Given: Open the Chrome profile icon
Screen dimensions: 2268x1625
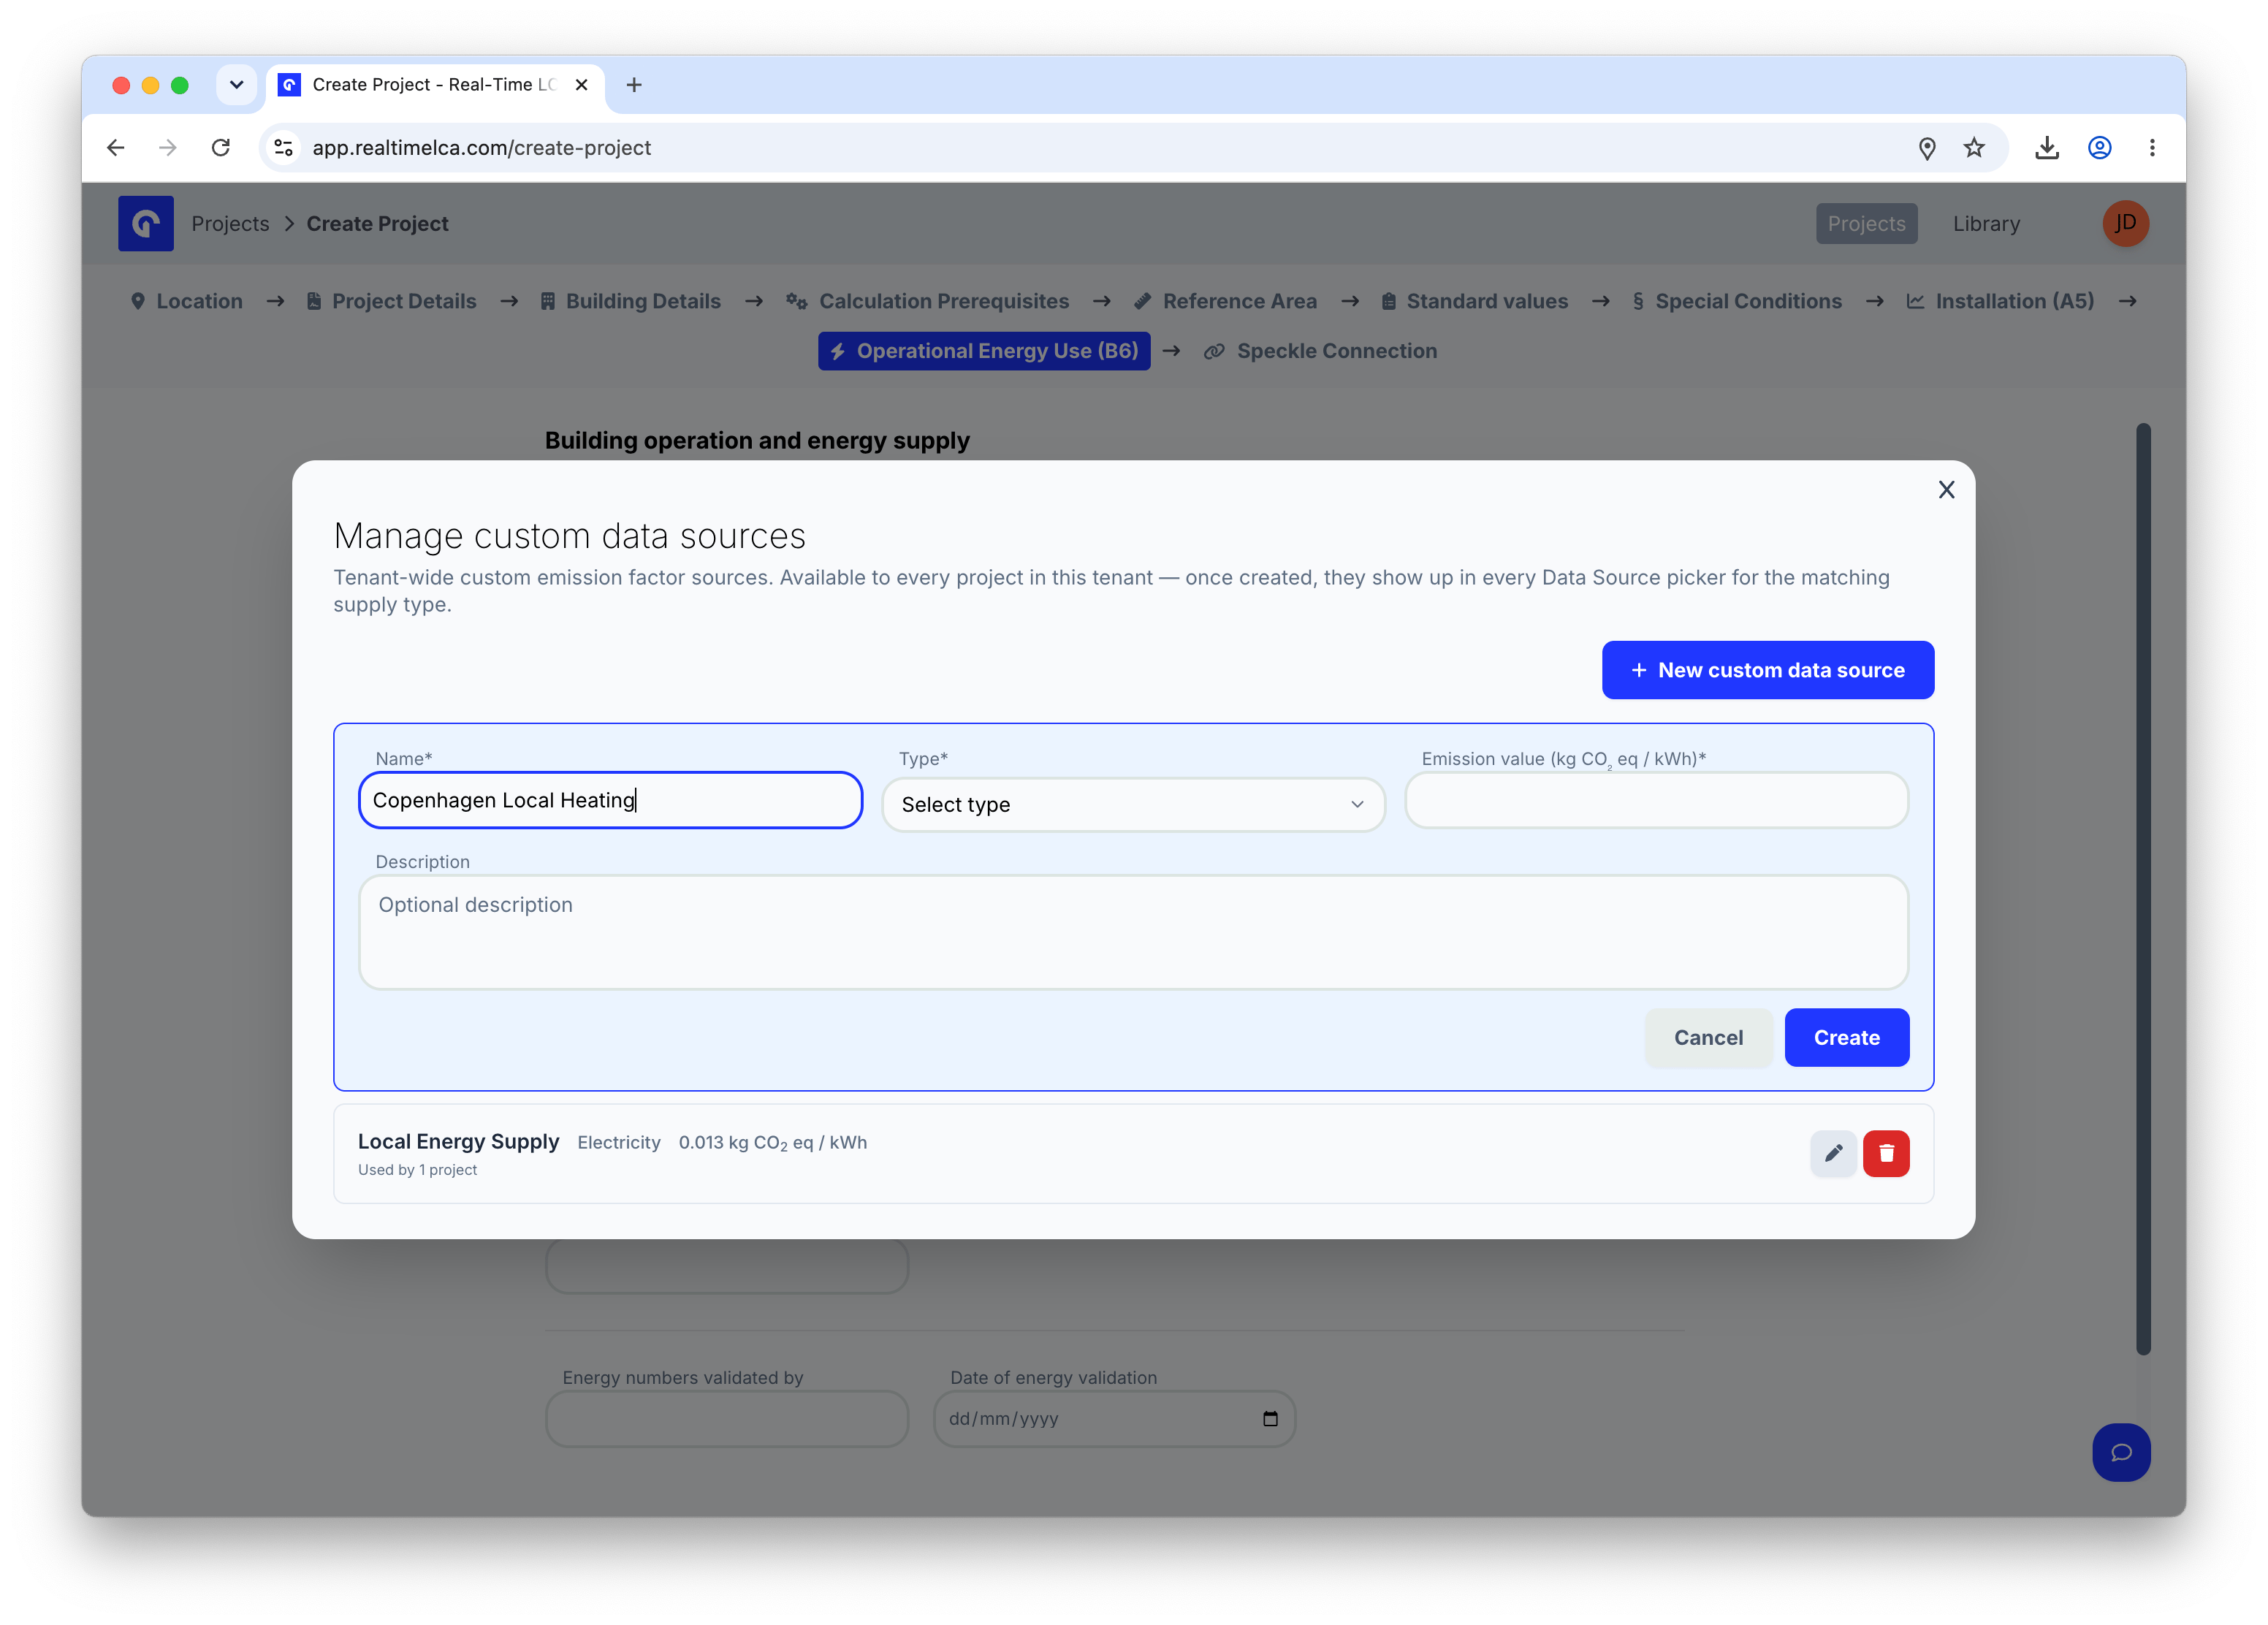Looking at the screenshot, I should click(x=2099, y=148).
